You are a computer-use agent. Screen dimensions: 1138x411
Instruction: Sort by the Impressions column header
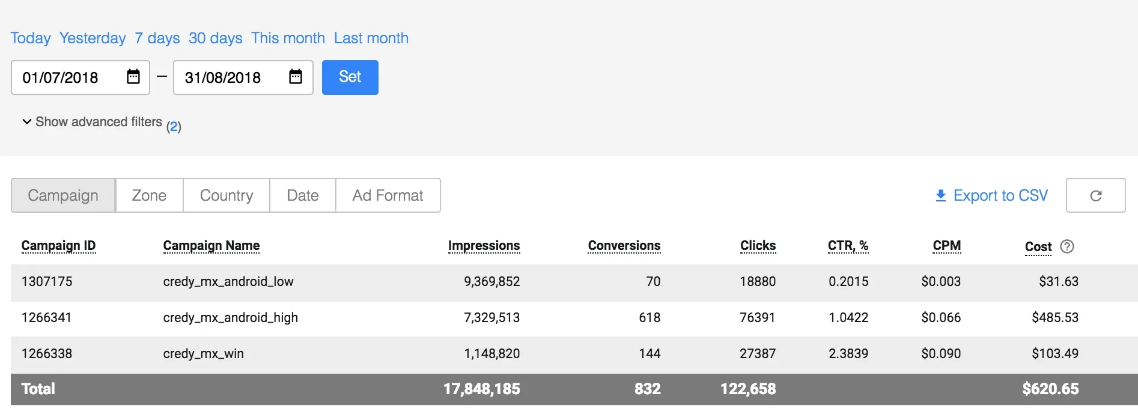484,246
